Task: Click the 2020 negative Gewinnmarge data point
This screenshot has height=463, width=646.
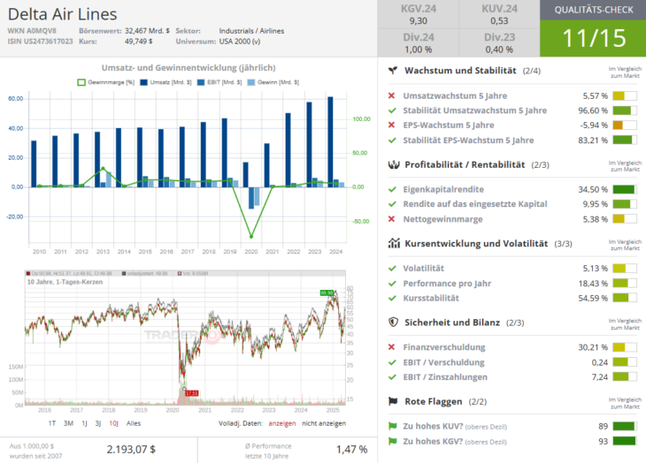Action: tap(251, 237)
